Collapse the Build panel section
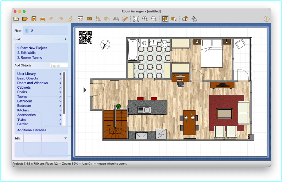The image size is (282, 182). coord(66,39)
